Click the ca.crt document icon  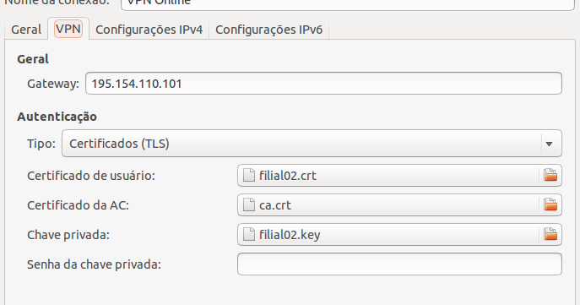tap(248, 204)
